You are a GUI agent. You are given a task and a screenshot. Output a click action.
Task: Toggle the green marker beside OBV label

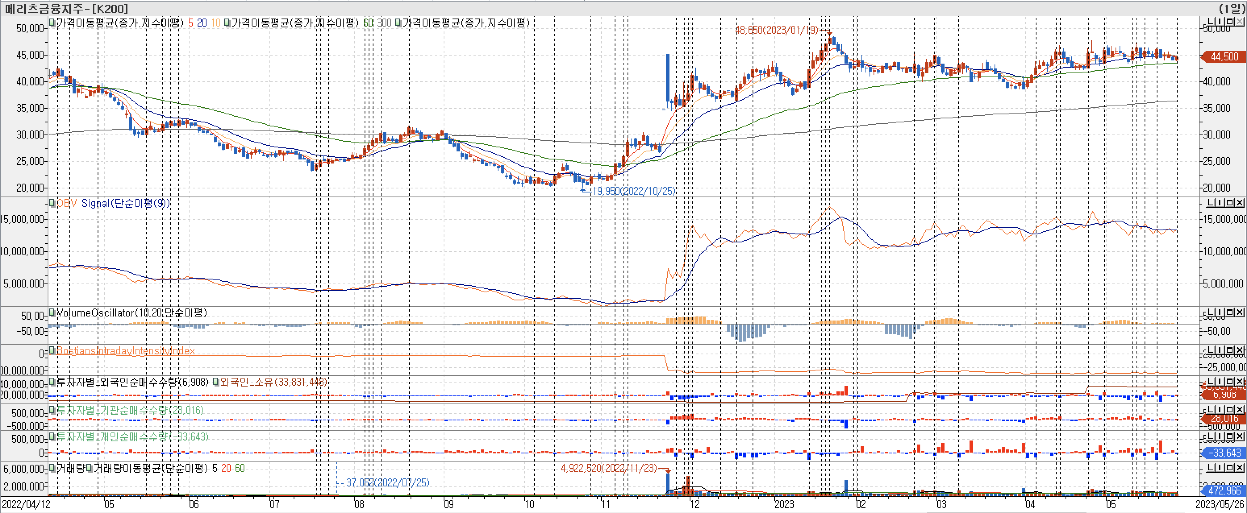(52, 203)
